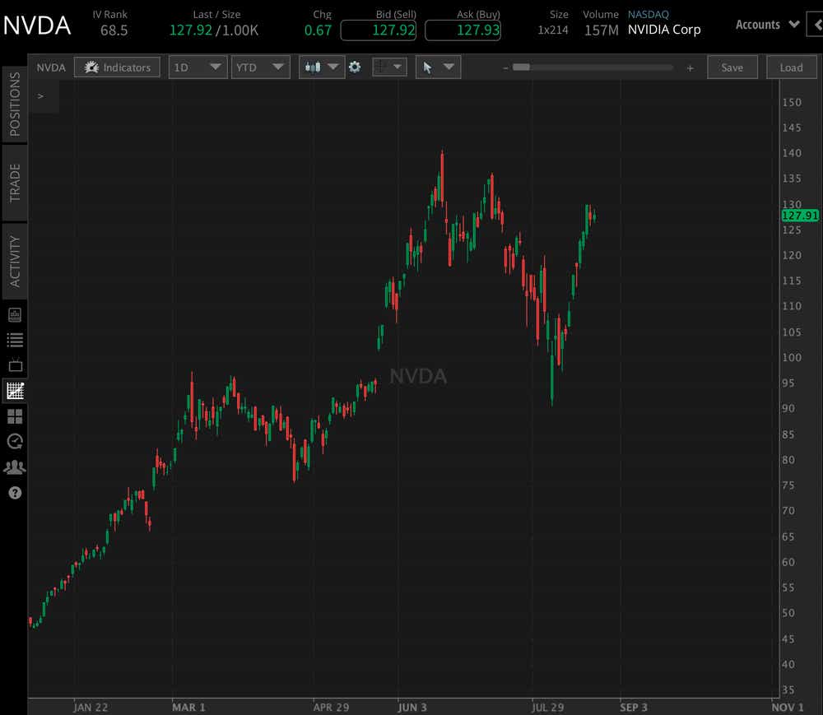Open the chart settings gear icon
The image size is (823, 715).
click(355, 67)
